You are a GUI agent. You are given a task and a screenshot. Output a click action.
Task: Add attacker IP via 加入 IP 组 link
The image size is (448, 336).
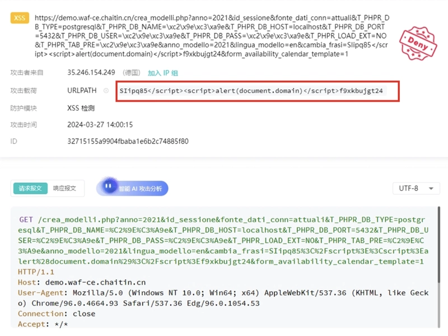163,73
